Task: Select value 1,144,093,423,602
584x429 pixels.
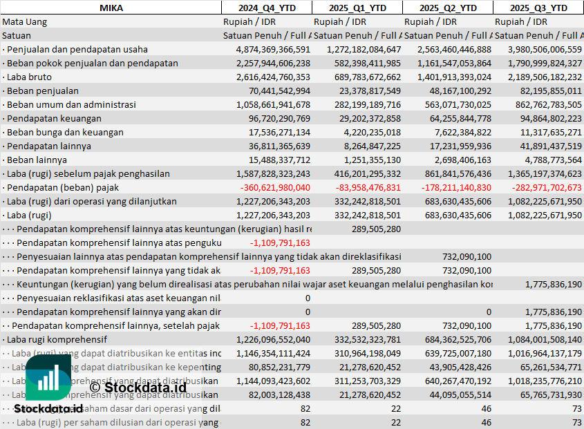Action: click(273, 381)
